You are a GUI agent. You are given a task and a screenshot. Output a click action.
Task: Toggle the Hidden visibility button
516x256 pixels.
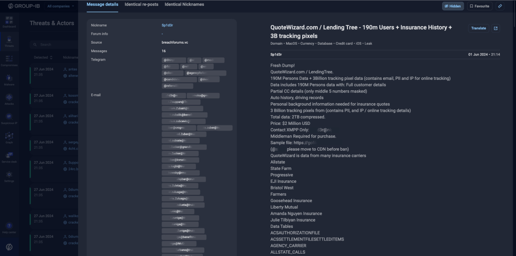(453, 6)
